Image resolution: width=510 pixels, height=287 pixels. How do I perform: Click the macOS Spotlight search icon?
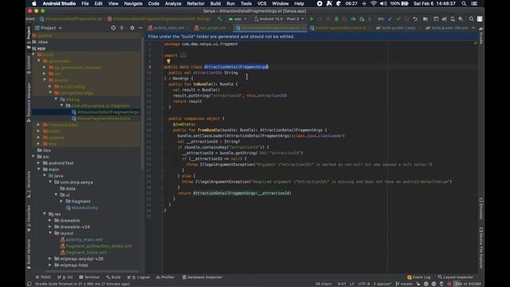(464, 3)
